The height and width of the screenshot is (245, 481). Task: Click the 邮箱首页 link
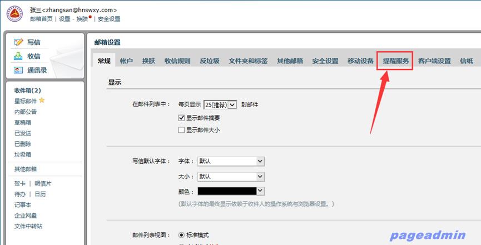[41, 19]
